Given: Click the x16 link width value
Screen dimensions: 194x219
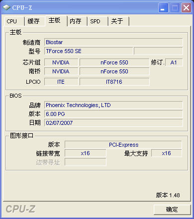Looking at the screenshot, I should point(85,153).
